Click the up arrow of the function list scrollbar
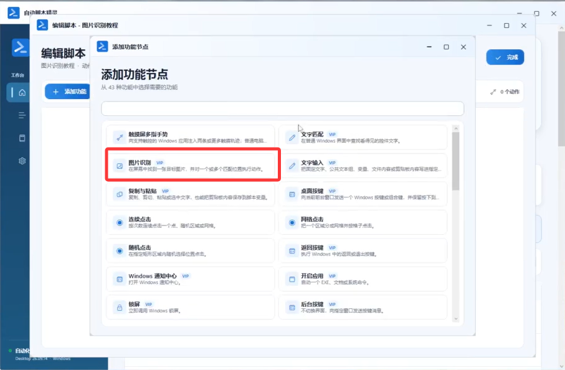565x370 pixels. click(x=456, y=128)
